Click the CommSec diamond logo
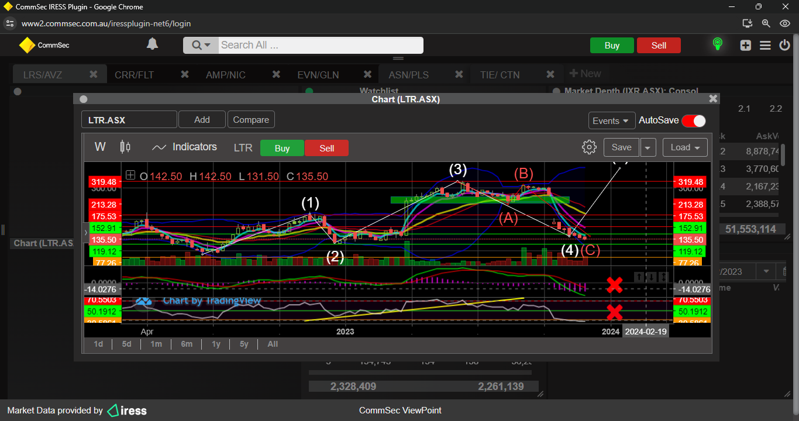The height and width of the screenshot is (421, 799). [x=27, y=45]
